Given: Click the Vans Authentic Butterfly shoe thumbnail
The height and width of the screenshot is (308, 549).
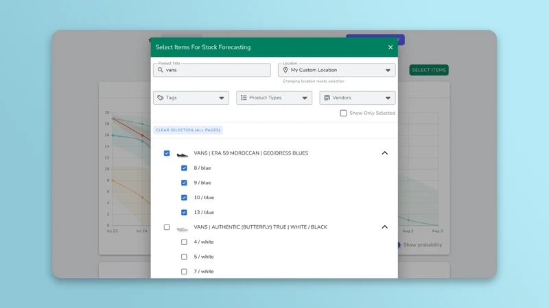Looking at the screenshot, I should click(x=182, y=229).
